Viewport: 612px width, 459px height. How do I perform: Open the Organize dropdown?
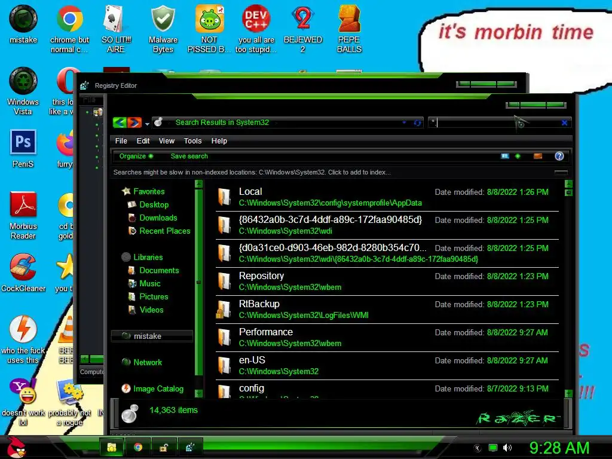tap(136, 156)
